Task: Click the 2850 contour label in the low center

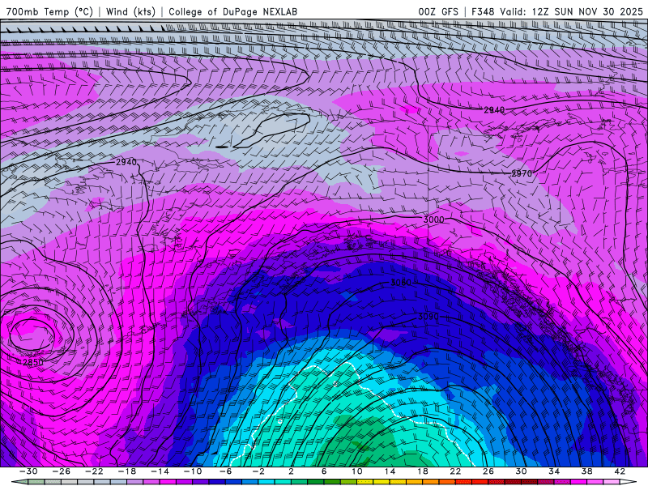Action: pos(33,362)
